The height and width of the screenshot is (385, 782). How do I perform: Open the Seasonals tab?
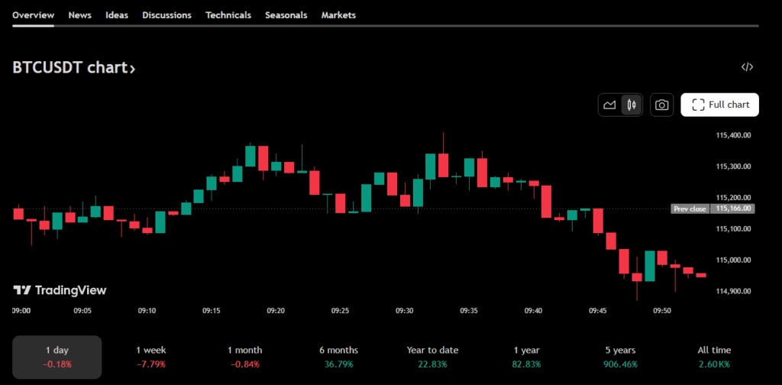tap(286, 15)
